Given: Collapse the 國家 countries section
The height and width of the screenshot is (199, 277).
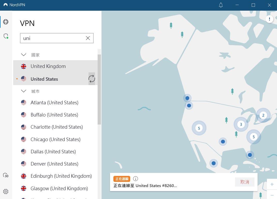Looking at the screenshot, I should [24, 55].
